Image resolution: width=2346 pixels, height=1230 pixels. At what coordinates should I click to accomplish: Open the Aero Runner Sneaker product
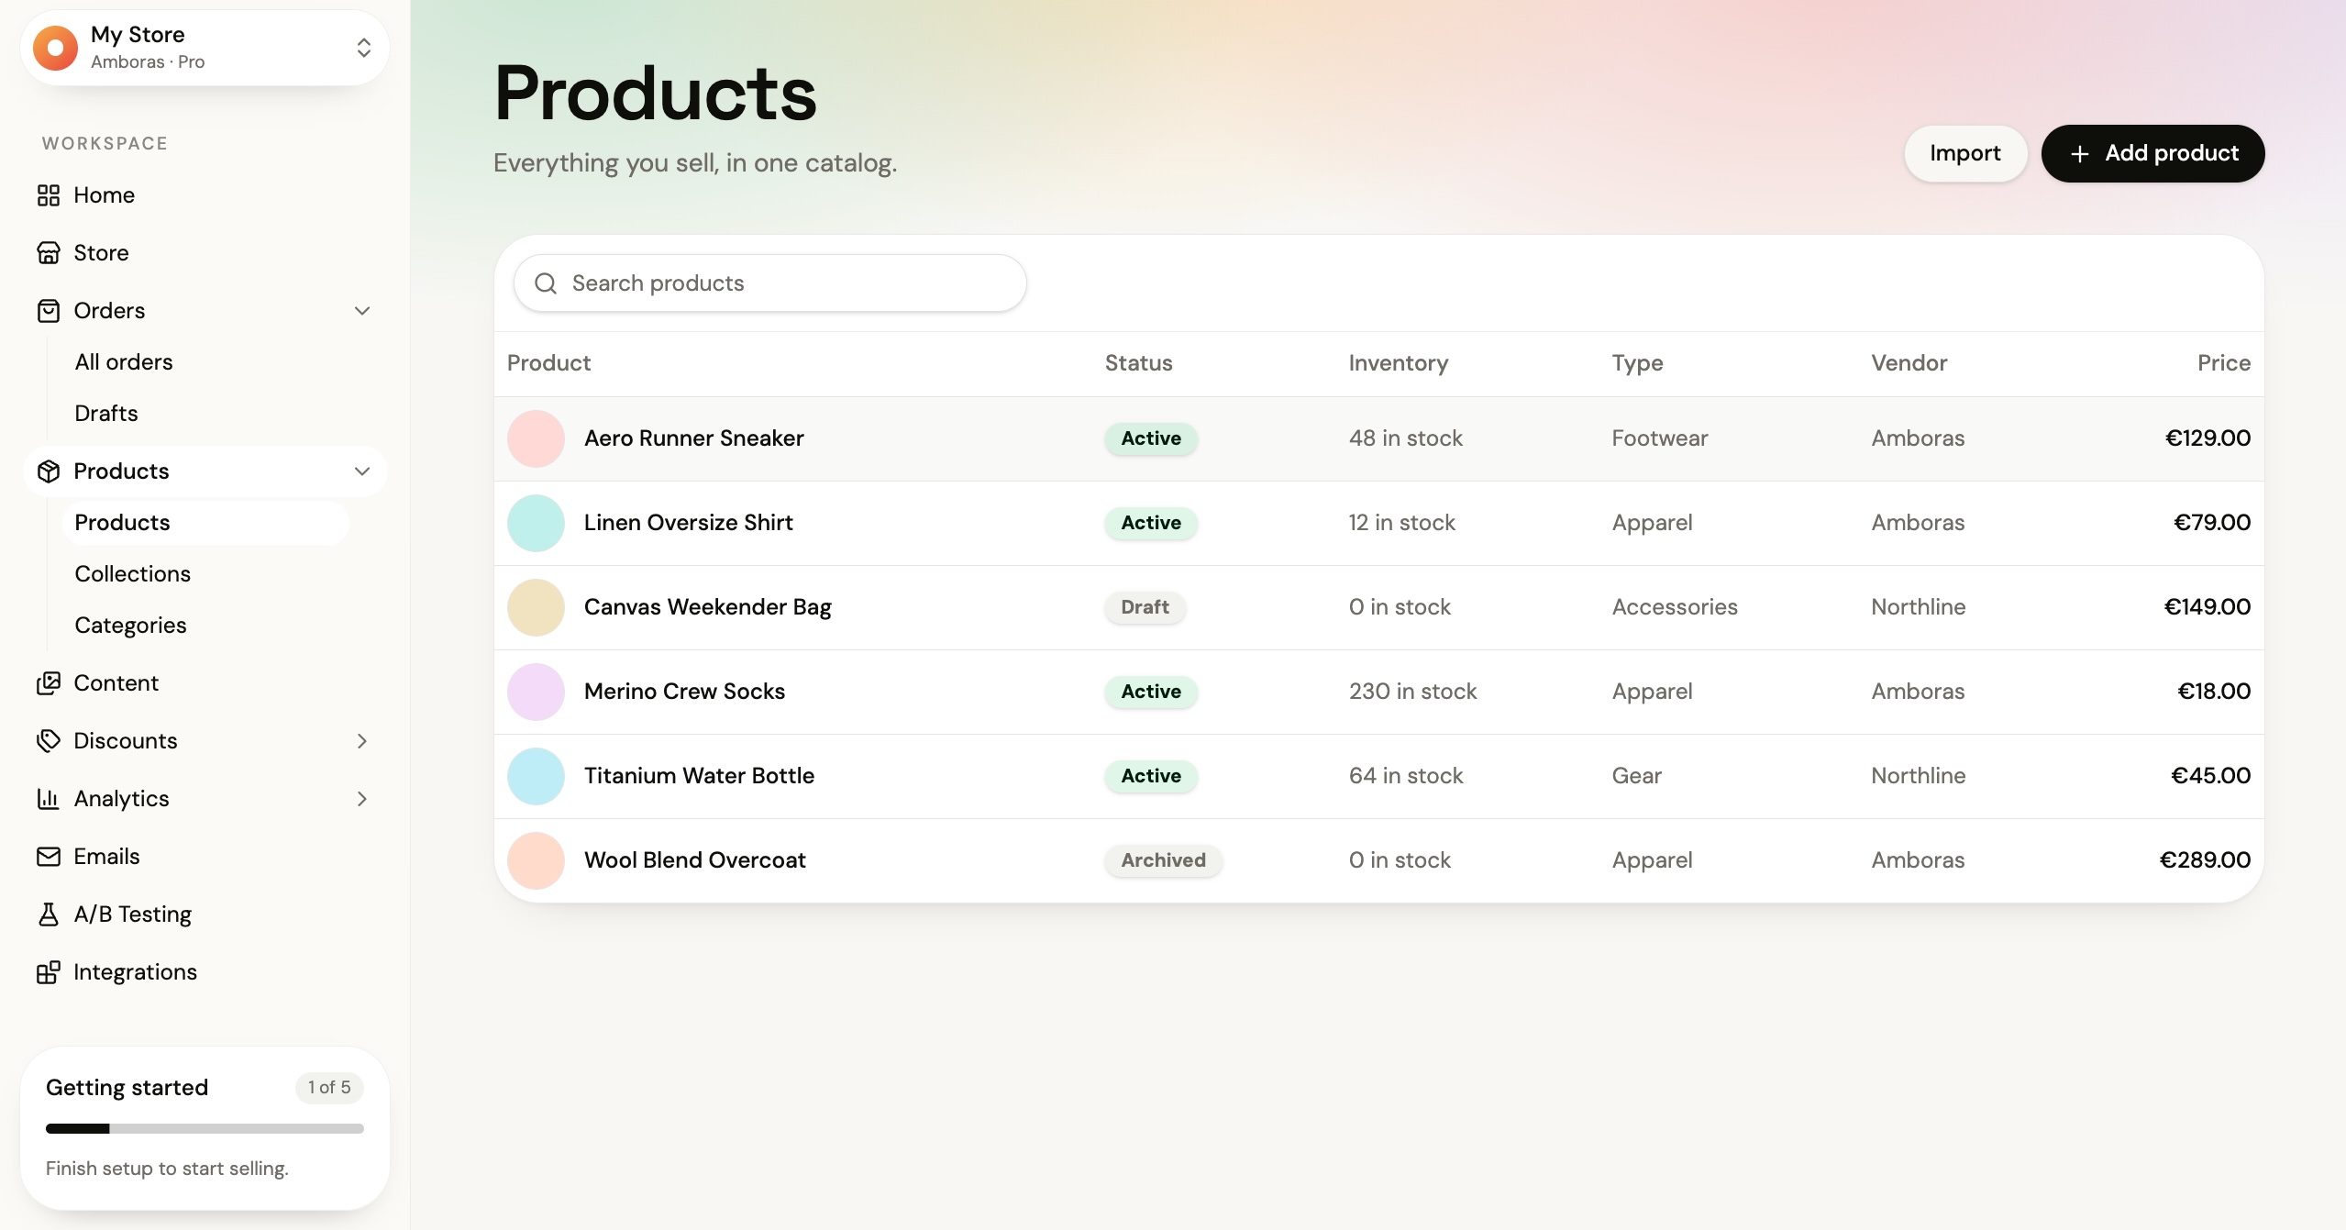(x=694, y=438)
